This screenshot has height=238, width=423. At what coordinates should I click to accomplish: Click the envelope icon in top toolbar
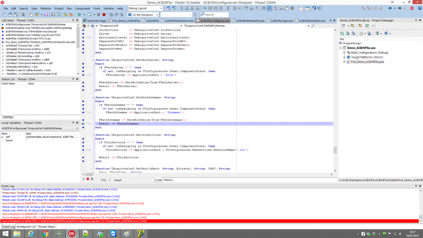coord(301,9)
